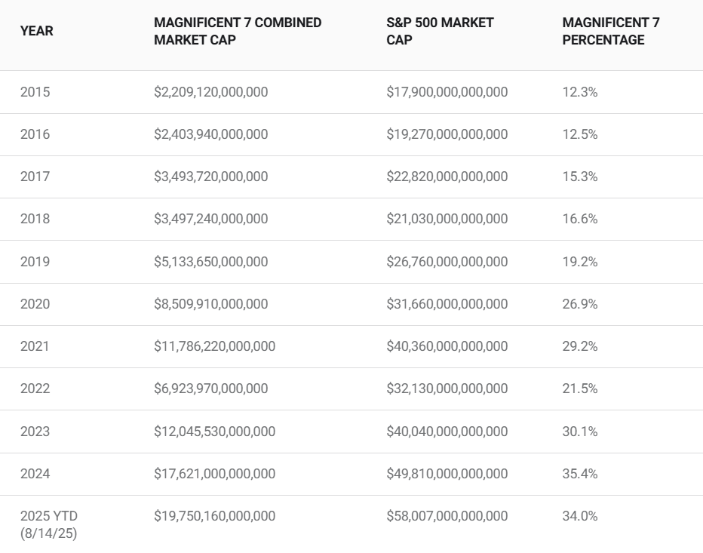
Task: Click the S&P 500 MARKET CAP header
Action: (440, 31)
